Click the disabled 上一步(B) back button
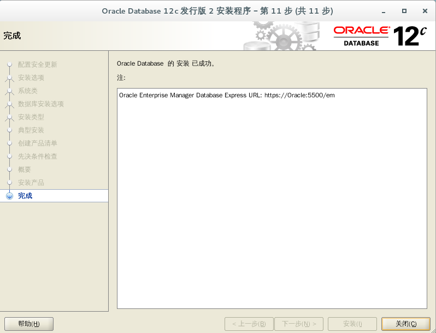 coord(249,324)
